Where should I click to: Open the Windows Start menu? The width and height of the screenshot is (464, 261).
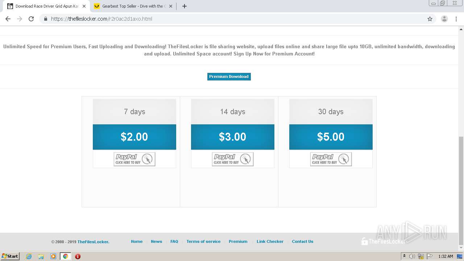[10, 256]
